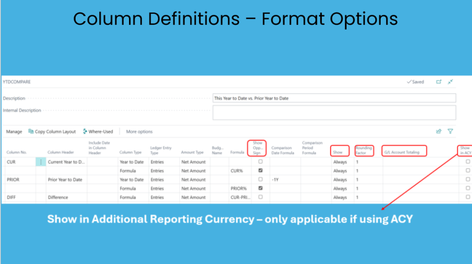The image size is (472, 264).
Task: Click the Internal Description text box
Action: 334,112
